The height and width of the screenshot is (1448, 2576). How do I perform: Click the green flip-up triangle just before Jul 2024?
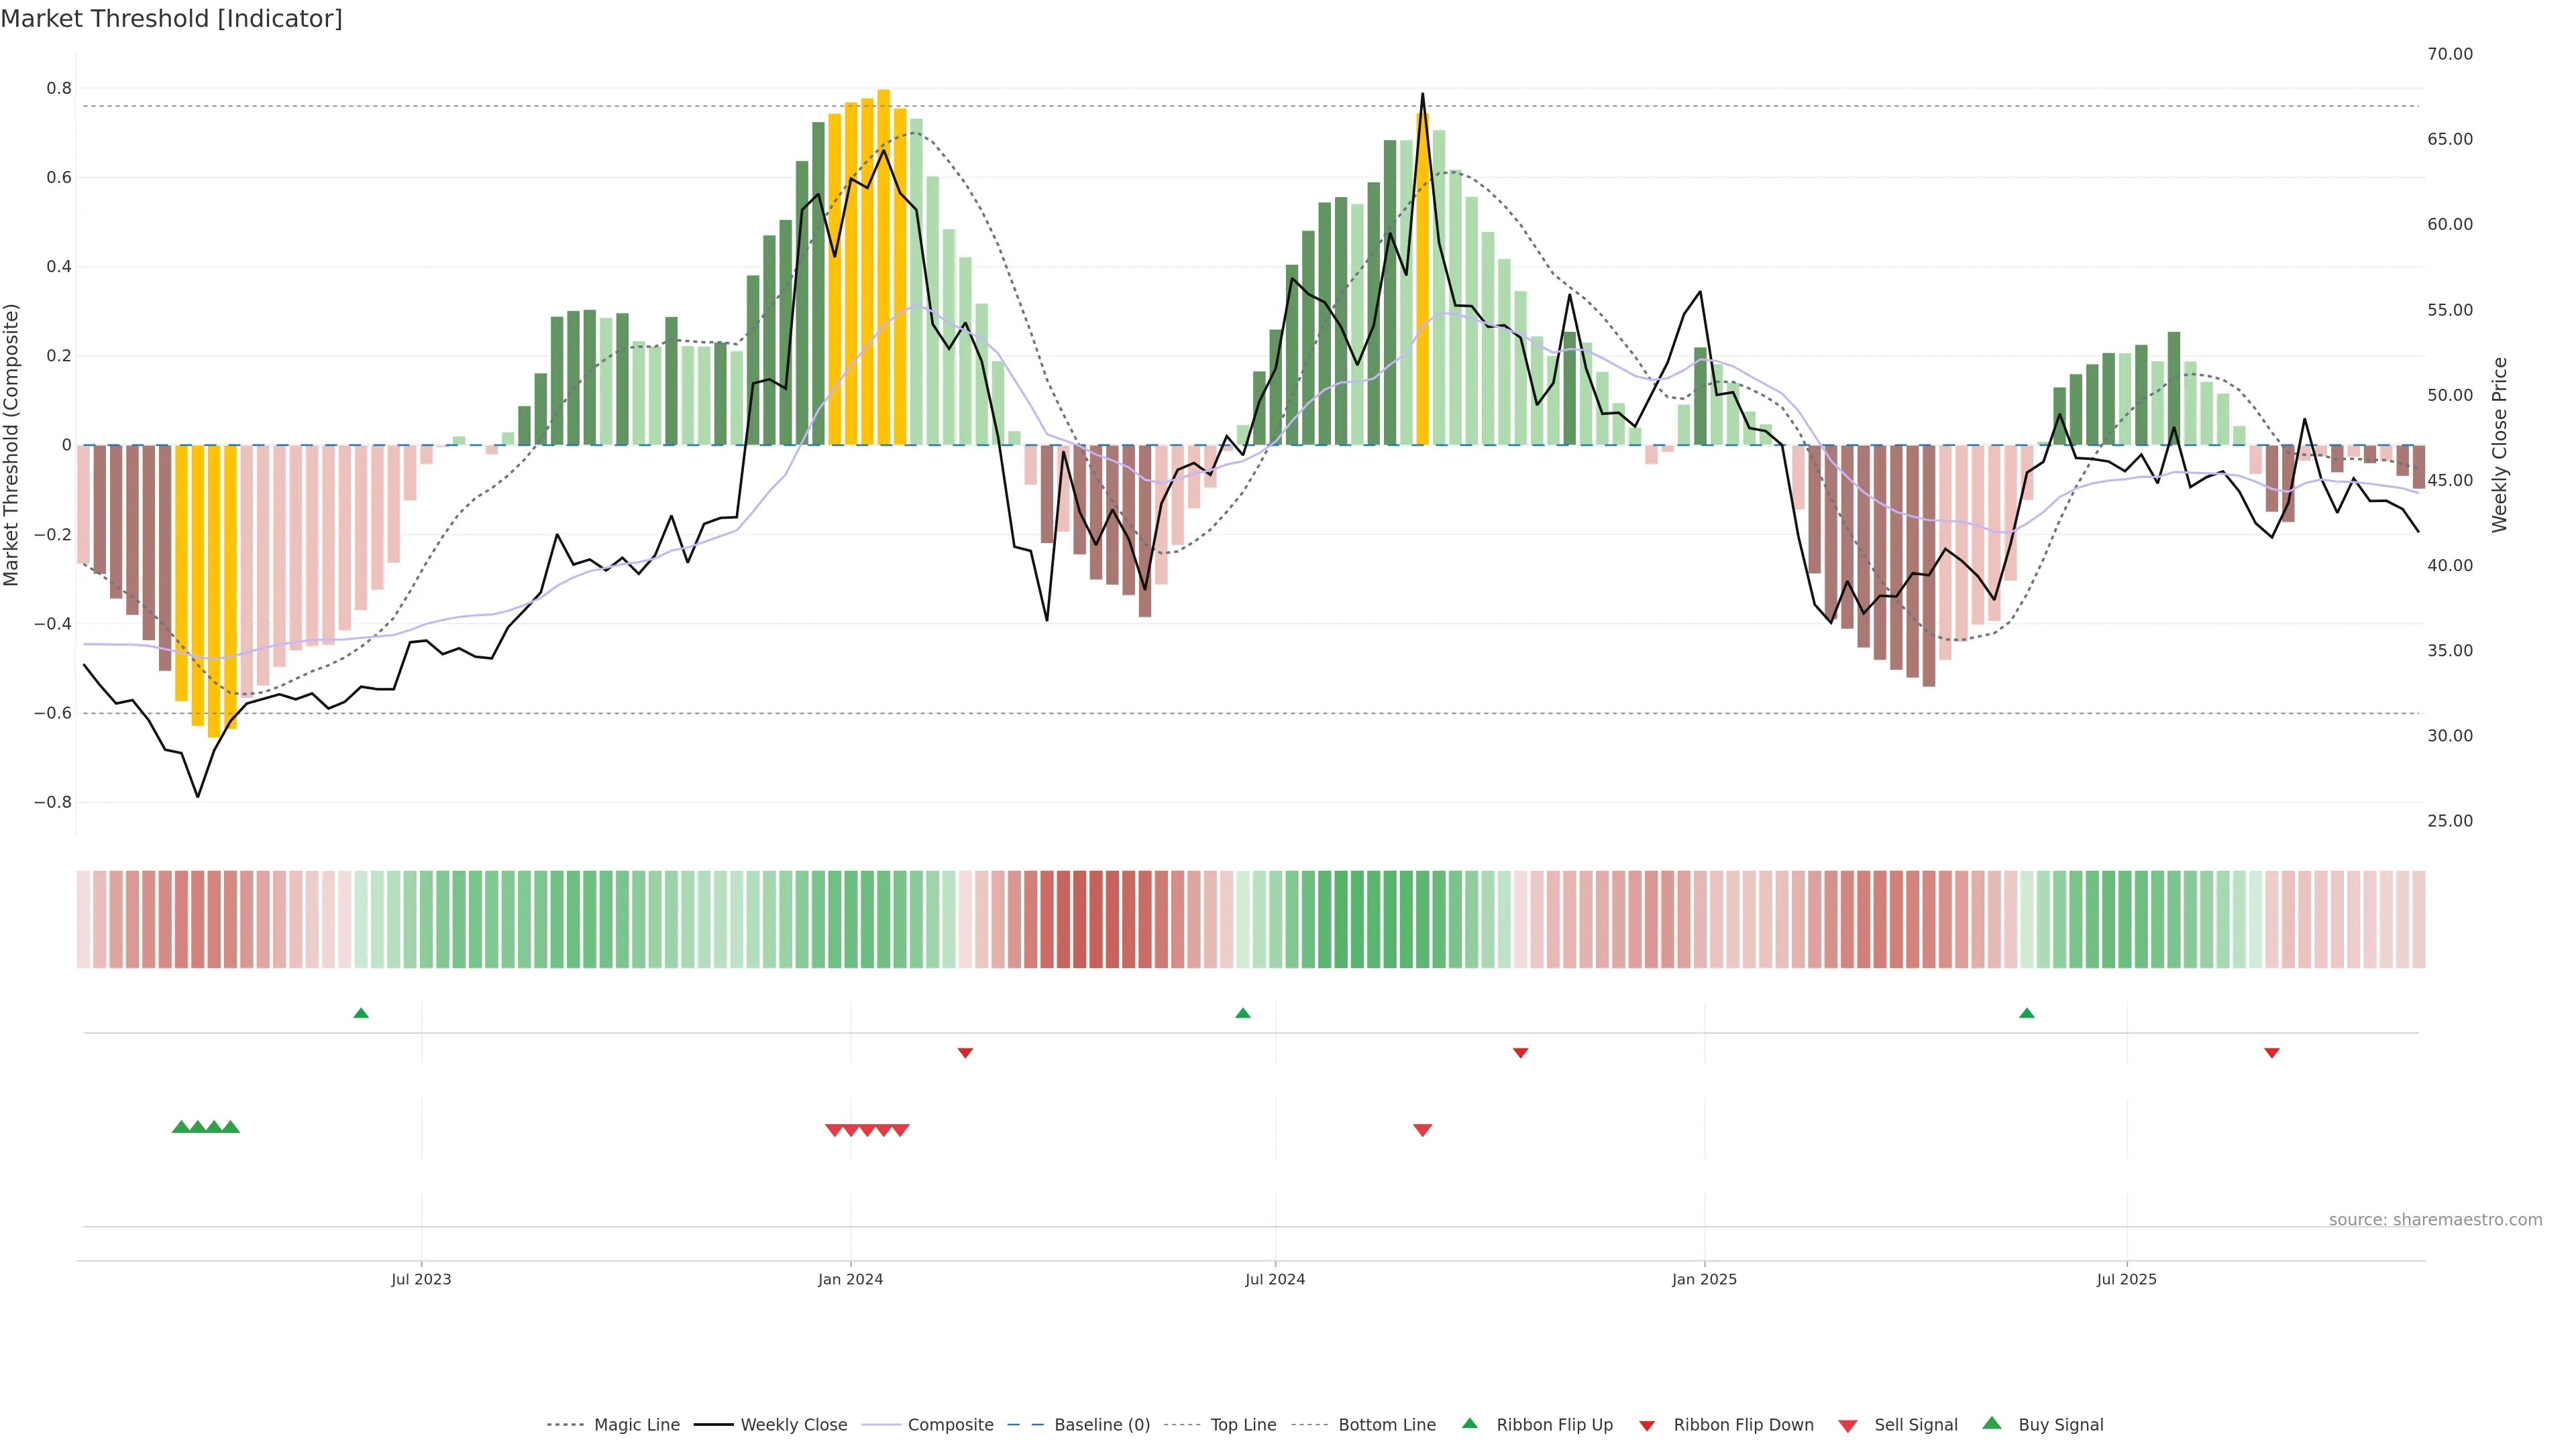coord(1242,1014)
